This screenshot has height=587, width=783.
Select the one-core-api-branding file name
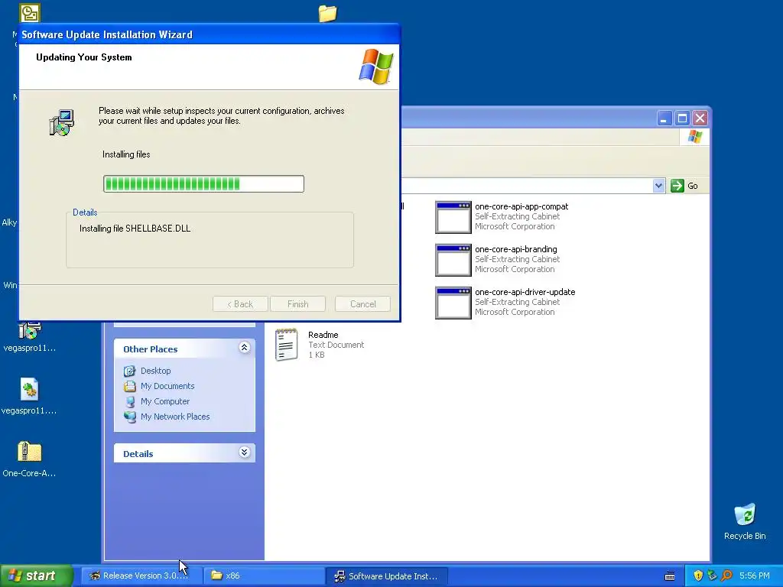[x=516, y=250]
